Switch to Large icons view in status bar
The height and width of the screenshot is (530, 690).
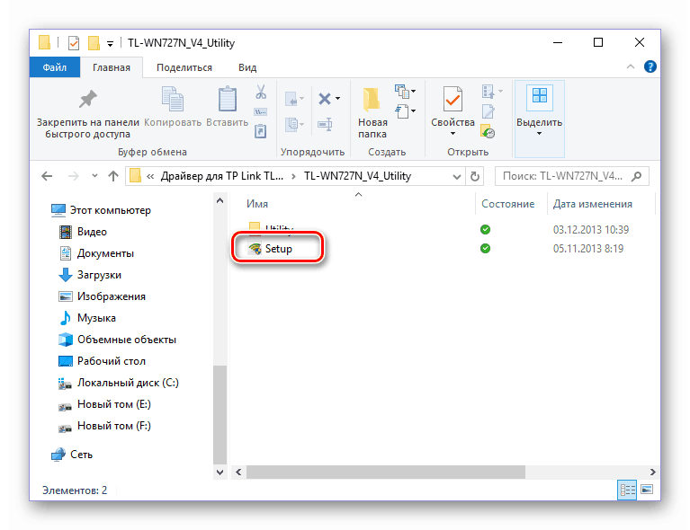point(647,490)
